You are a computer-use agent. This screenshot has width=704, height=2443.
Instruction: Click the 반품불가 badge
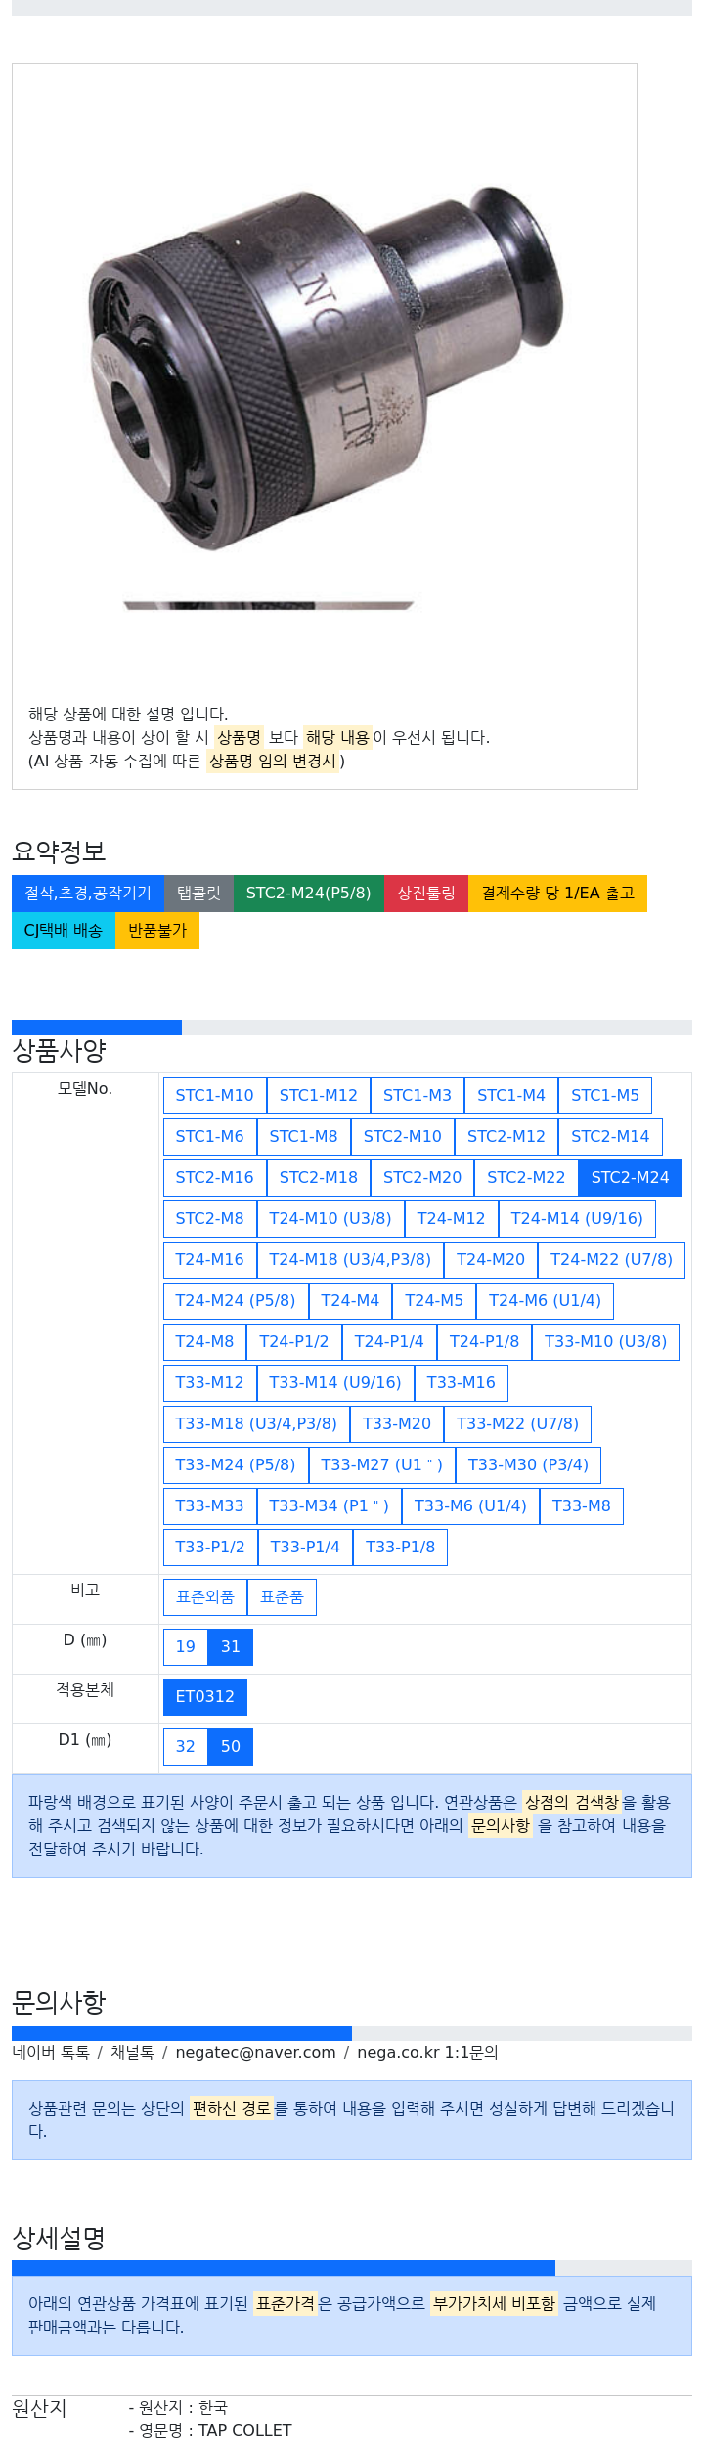(157, 930)
